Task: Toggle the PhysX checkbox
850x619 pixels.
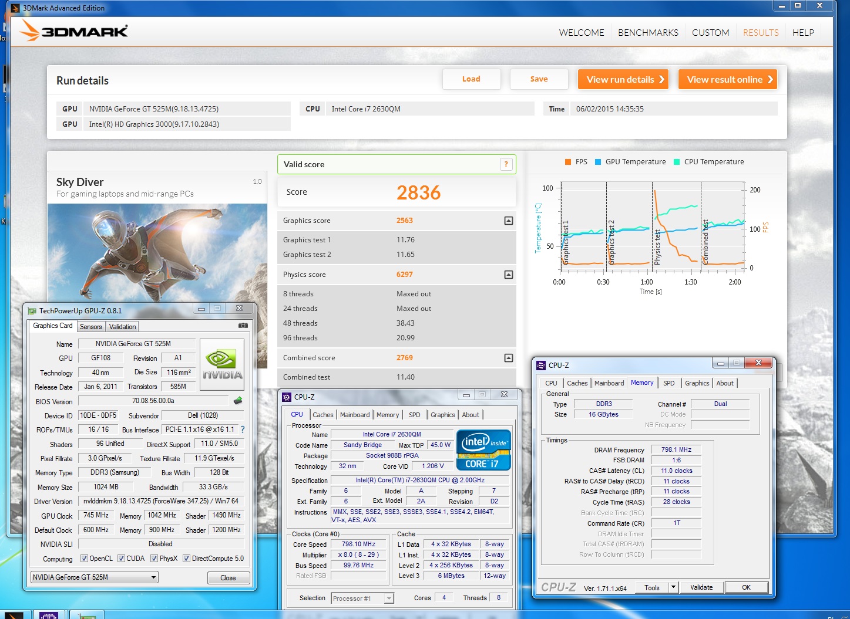Action: 154,559
